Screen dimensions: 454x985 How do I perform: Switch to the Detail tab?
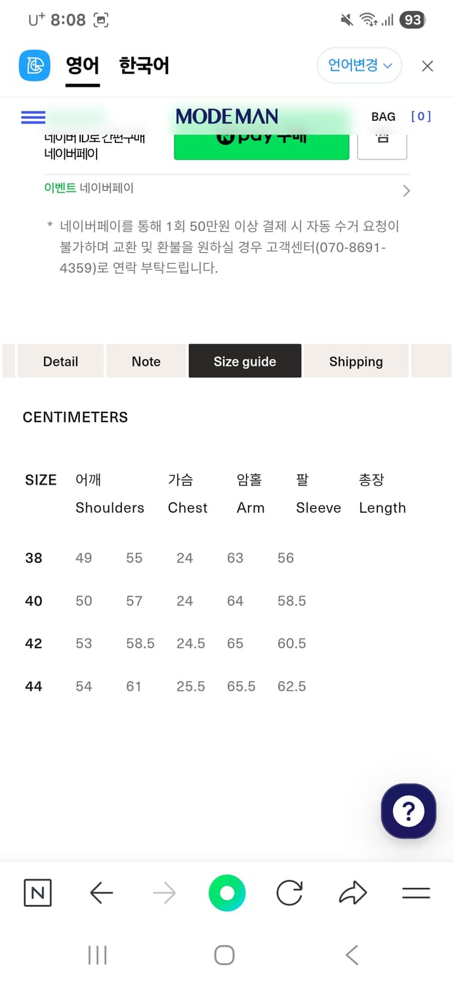(60, 361)
